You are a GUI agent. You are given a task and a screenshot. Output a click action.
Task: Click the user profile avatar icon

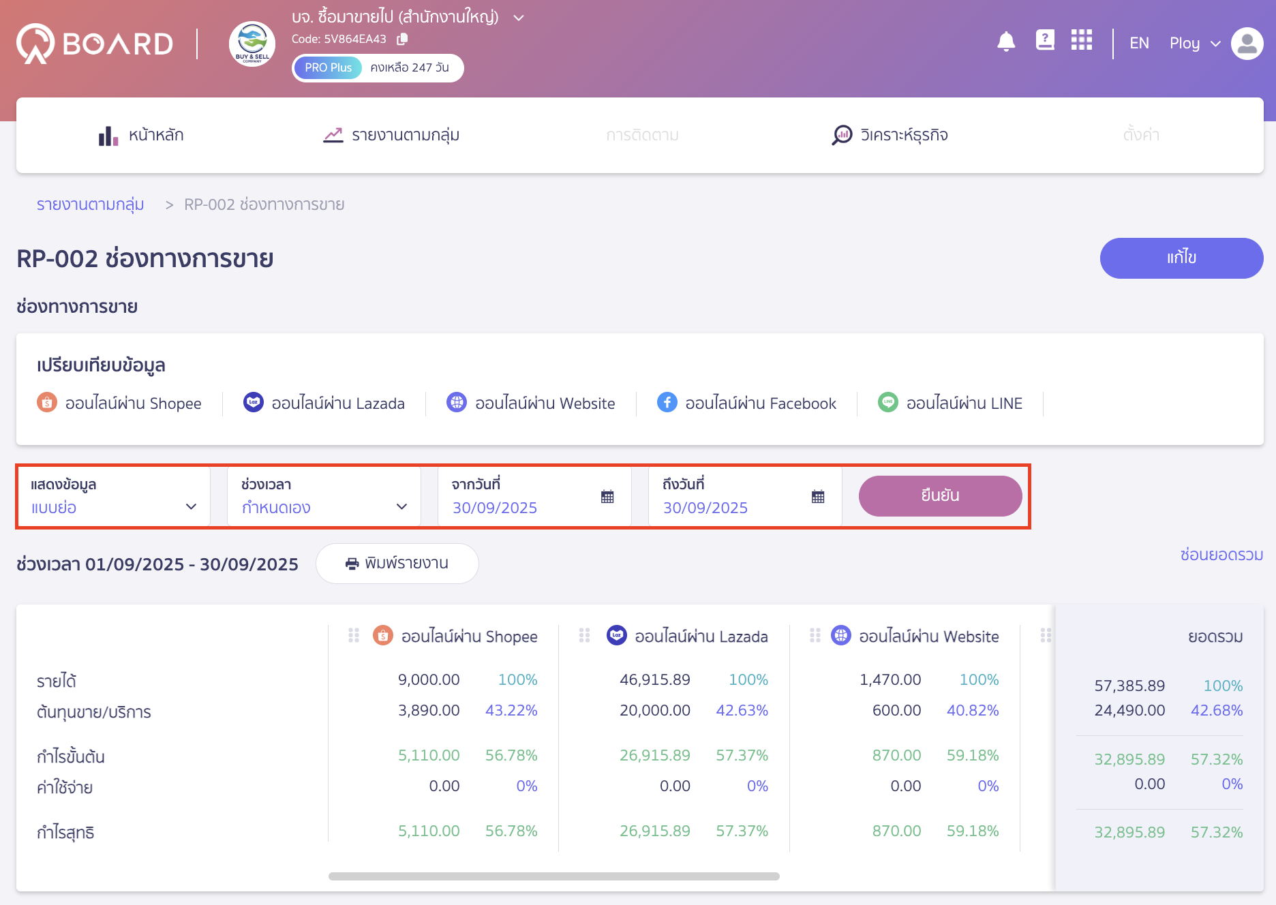(1247, 44)
